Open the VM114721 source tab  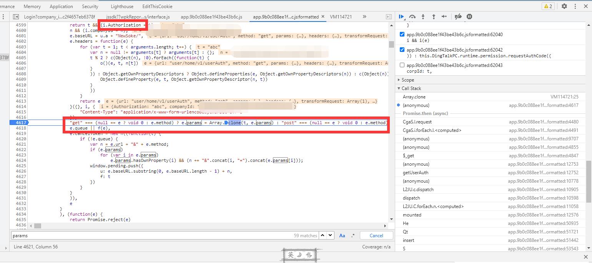tap(341, 17)
